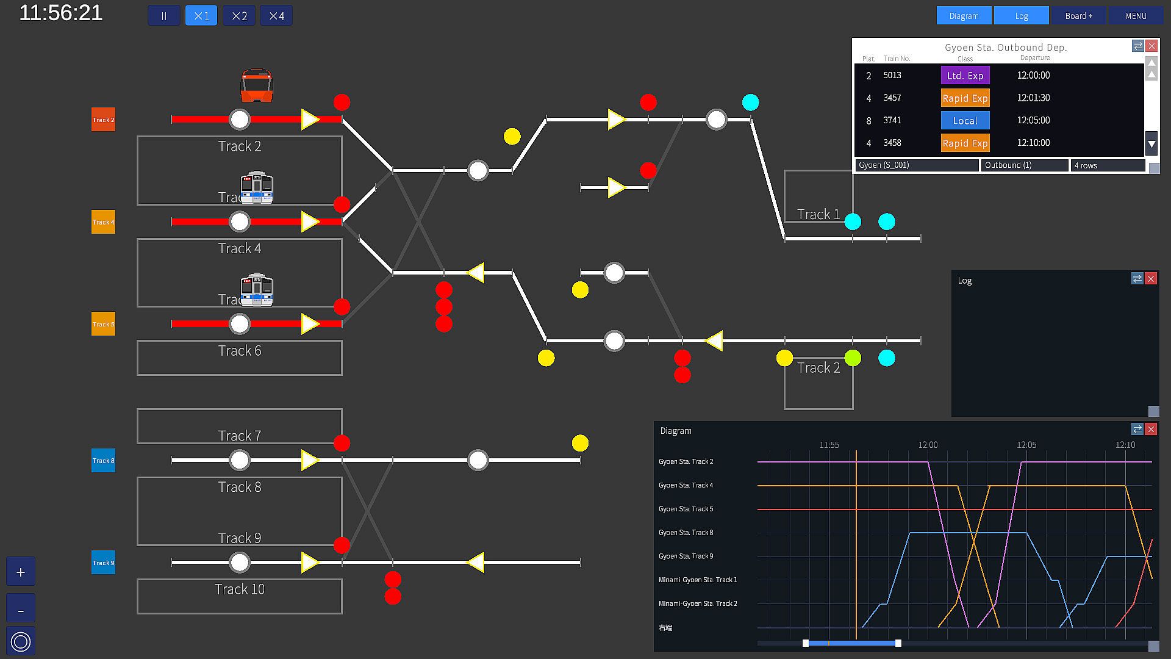Select the yellow Track 5 label tag

[x=103, y=324]
